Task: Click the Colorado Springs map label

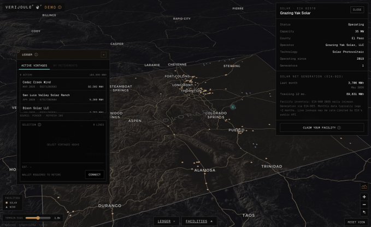Action: 216,115
